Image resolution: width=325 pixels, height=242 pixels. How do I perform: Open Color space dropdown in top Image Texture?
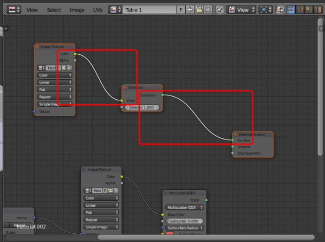point(55,75)
